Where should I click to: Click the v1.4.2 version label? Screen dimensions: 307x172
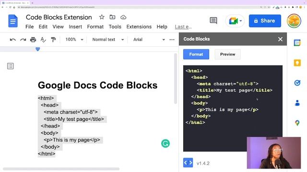[203, 163]
